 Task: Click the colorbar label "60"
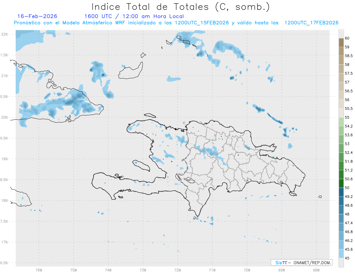tap(347, 38)
